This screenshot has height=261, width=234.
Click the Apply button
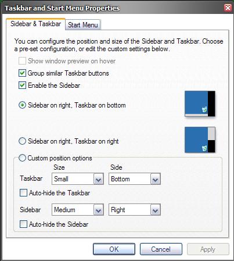click(x=208, y=249)
